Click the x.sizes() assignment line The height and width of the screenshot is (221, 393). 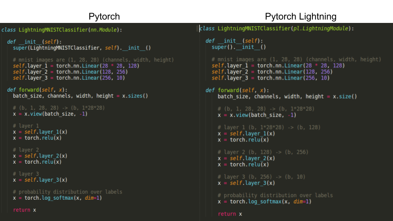(81, 96)
